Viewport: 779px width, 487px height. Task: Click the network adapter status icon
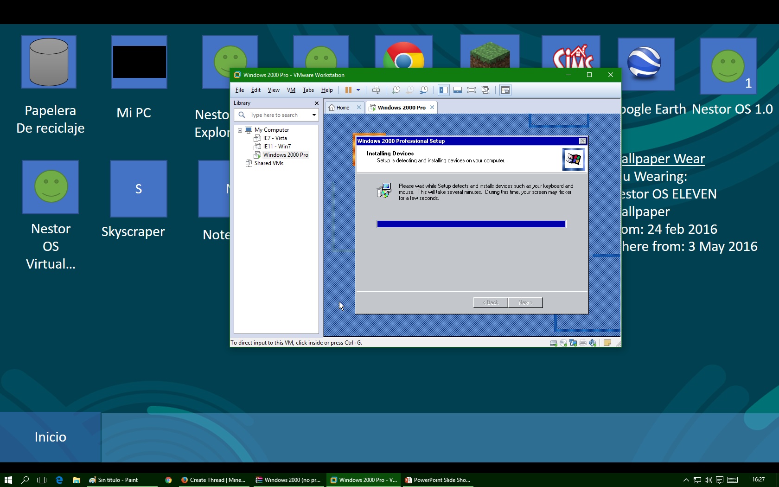pos(573,343)
